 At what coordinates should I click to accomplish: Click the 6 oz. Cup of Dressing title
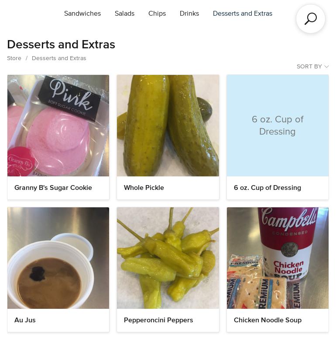click(x=267, y=188)
